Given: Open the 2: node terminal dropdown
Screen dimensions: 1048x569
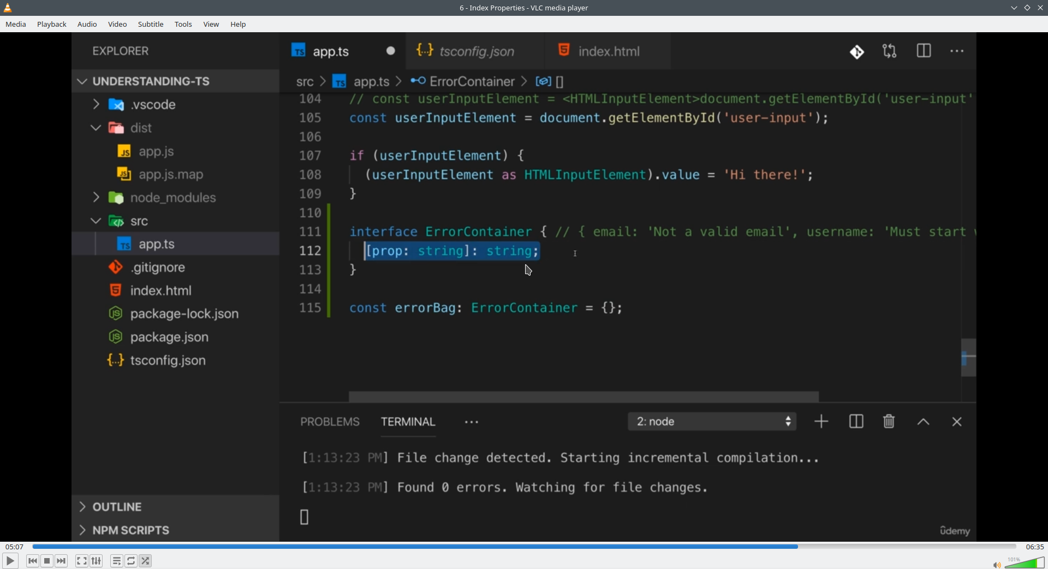Looking at the screenshot, I should click(712, 422).
